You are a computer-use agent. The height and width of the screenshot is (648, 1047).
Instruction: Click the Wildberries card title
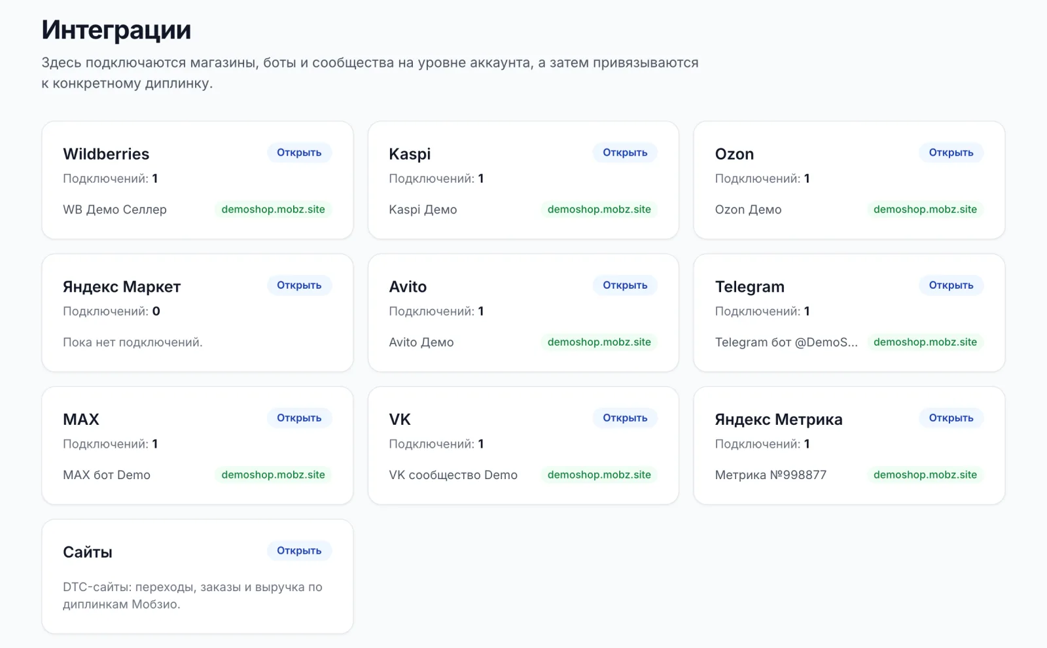106,154
